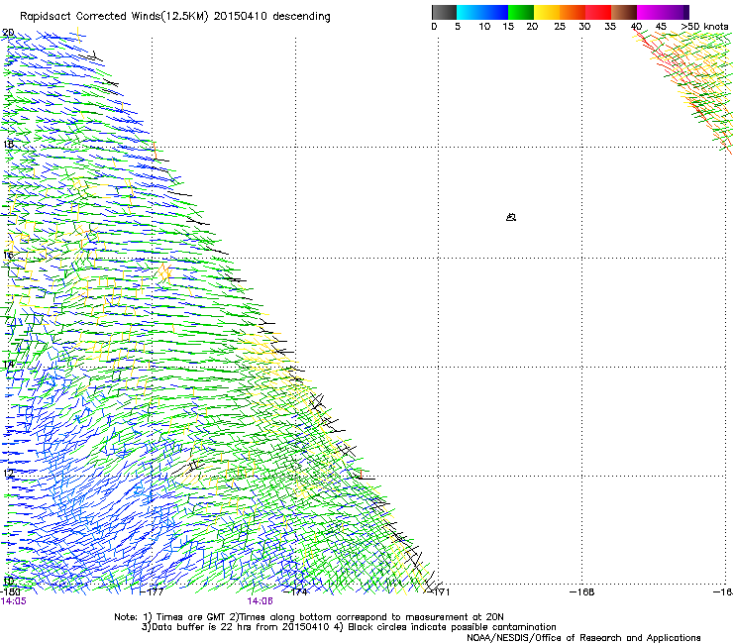Click the Rapidscat Corrected Winds chart title

tap(175, 16)
